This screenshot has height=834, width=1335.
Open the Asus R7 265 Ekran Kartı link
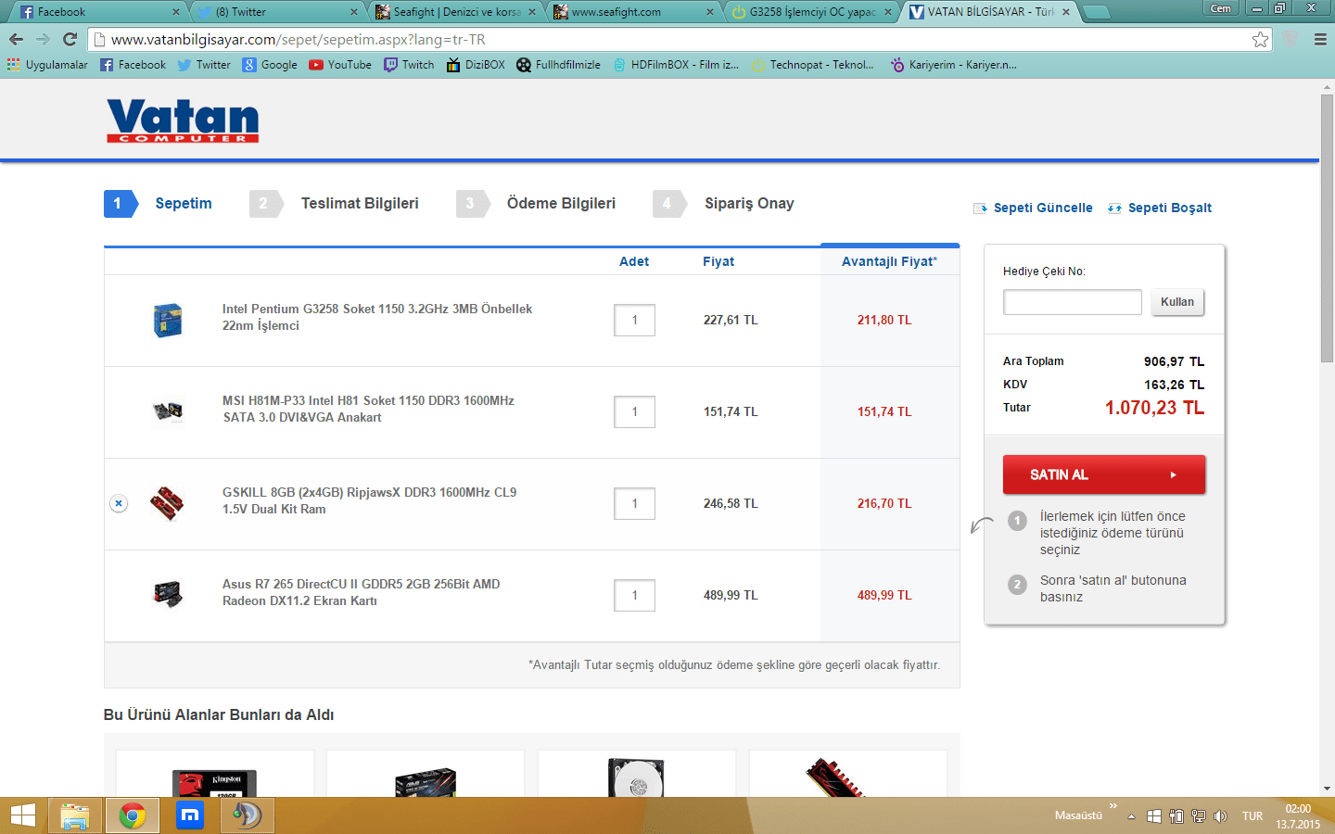(x=361, y=592)
